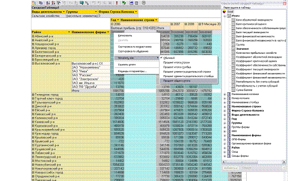
Task: Click the Expand toolbar icon
Action: [99, 3]
